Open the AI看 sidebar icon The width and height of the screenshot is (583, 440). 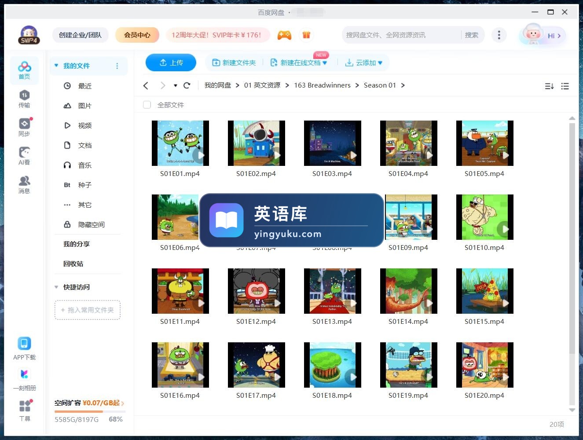click(x=24, y=156)
